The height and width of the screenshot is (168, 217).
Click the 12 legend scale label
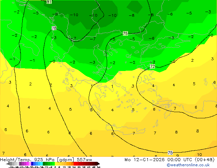pos(64,167)
